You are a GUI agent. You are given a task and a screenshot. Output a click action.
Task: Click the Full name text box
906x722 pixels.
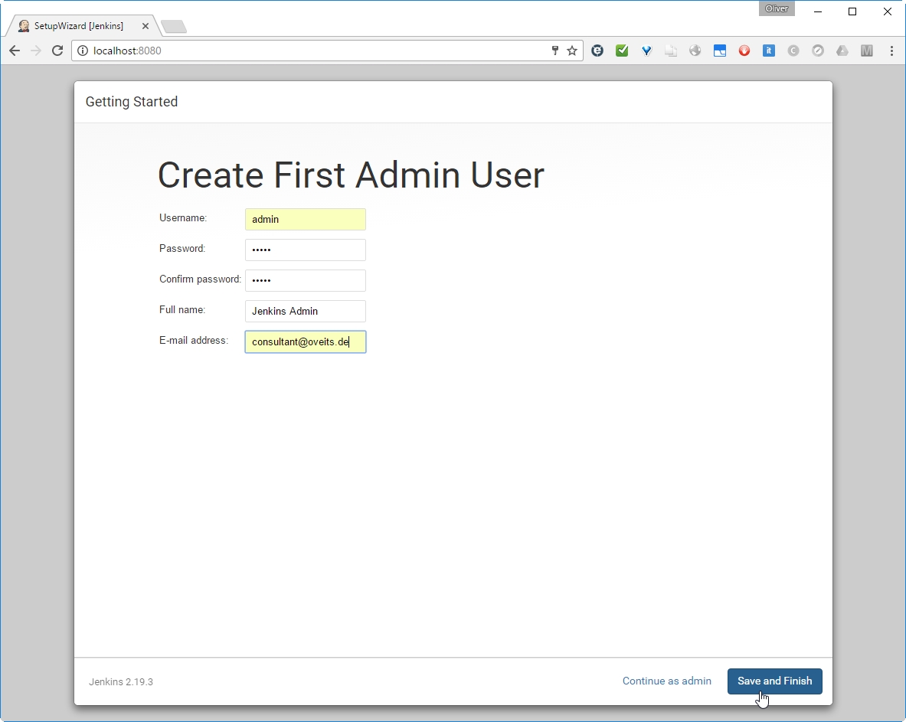coord(305,312)
